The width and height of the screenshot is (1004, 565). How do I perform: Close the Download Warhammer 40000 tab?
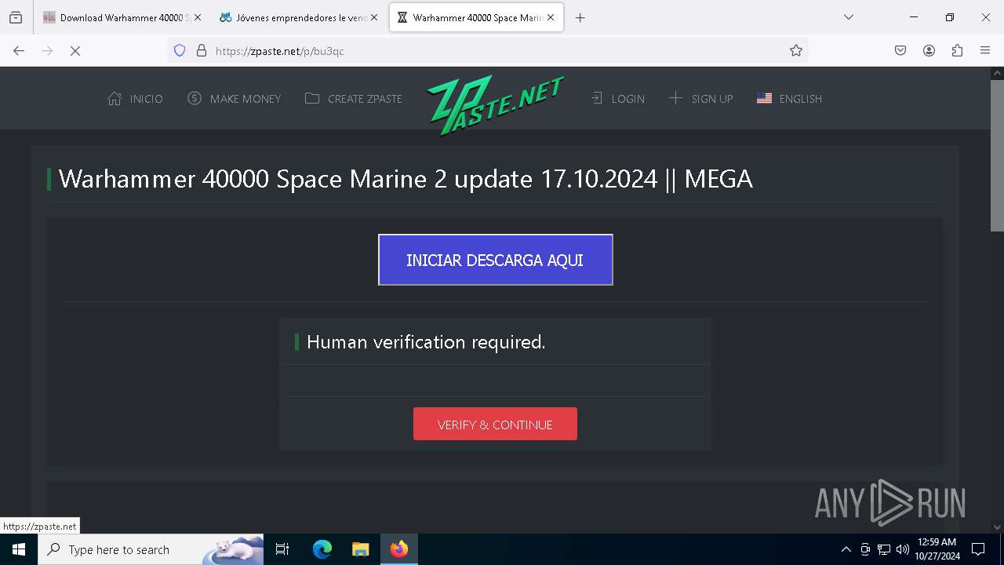tap(197, 17)
